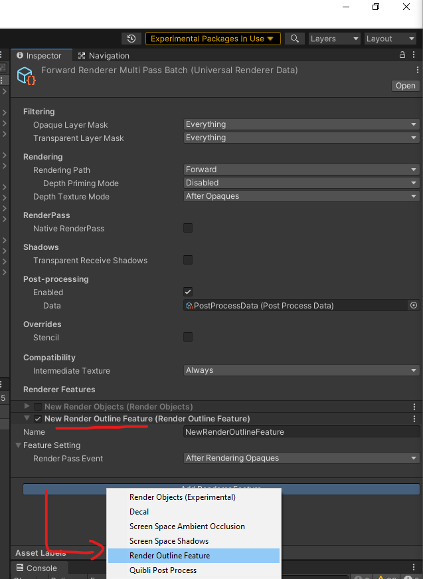Disable the New Render Outline Feature checkbox

38,419
